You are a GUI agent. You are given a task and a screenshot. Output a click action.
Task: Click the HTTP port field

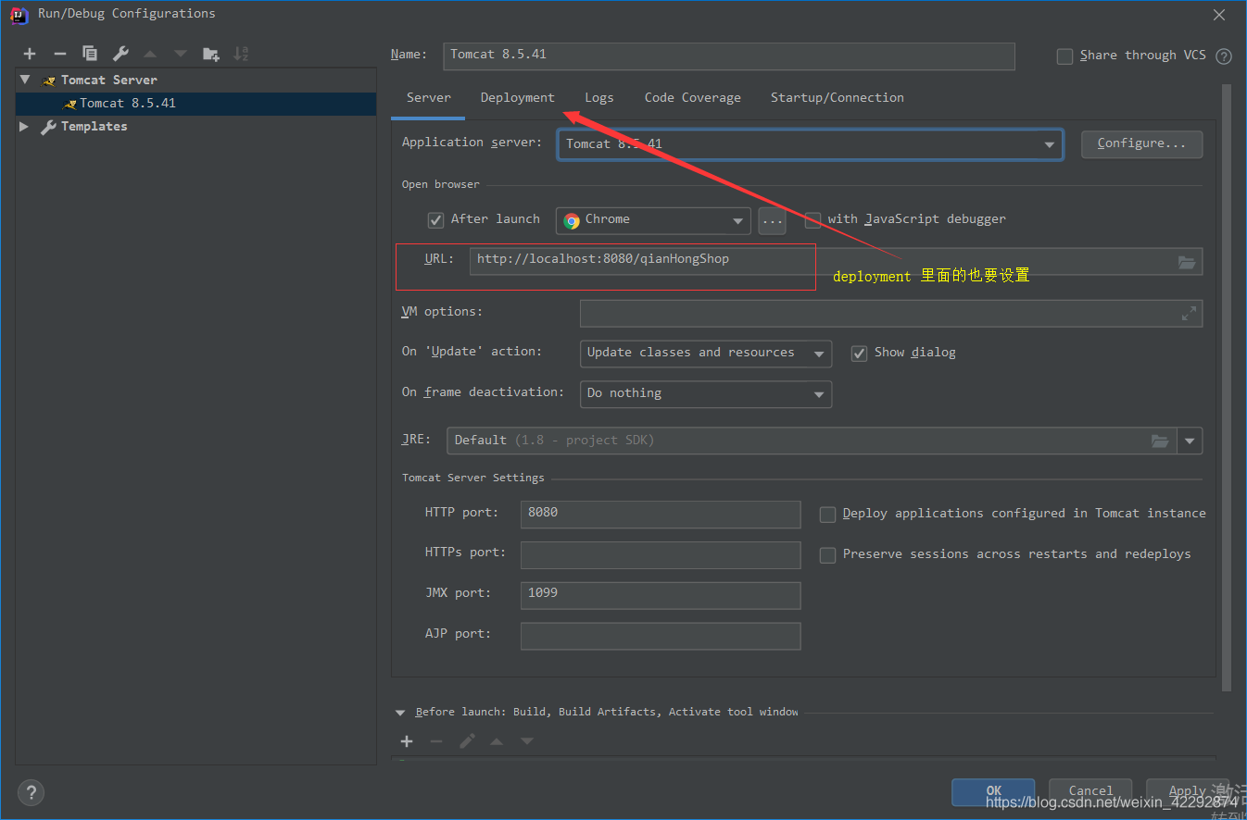click(661, 515)
